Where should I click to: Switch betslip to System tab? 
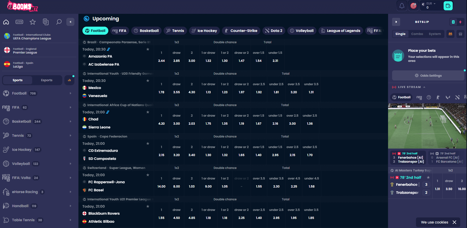click(x=435, y=34)
